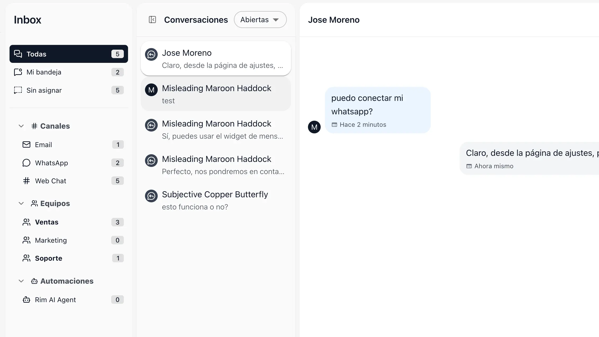Click the Sin asignar dashed box icon
This screenshot has width=599, height=337.
[x=18, y=90]
